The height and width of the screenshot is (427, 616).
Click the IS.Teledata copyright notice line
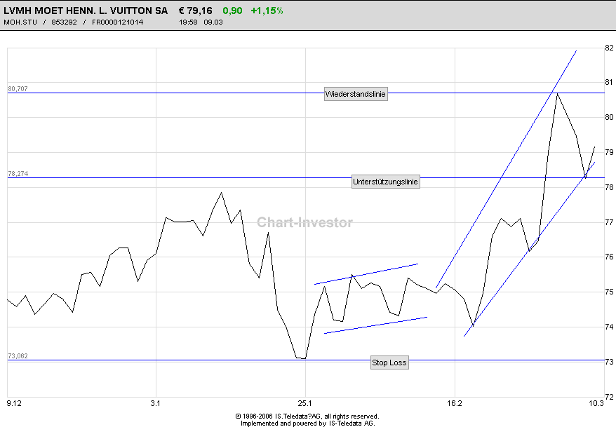(x=307, y=416)
